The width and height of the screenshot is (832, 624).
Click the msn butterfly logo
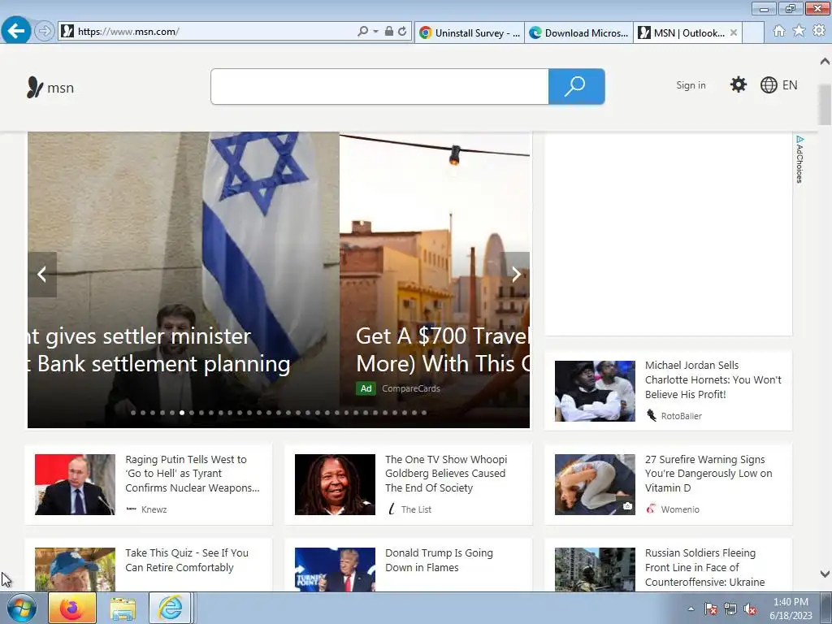(x=50, y=88)
